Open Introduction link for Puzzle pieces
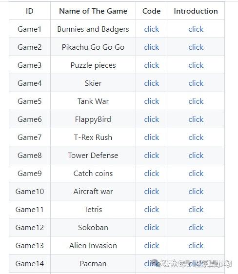The height and width of the screenshot is (274, 238). 196,65
